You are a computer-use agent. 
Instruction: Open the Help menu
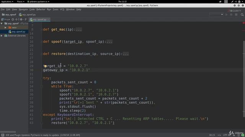pos(79,10)
